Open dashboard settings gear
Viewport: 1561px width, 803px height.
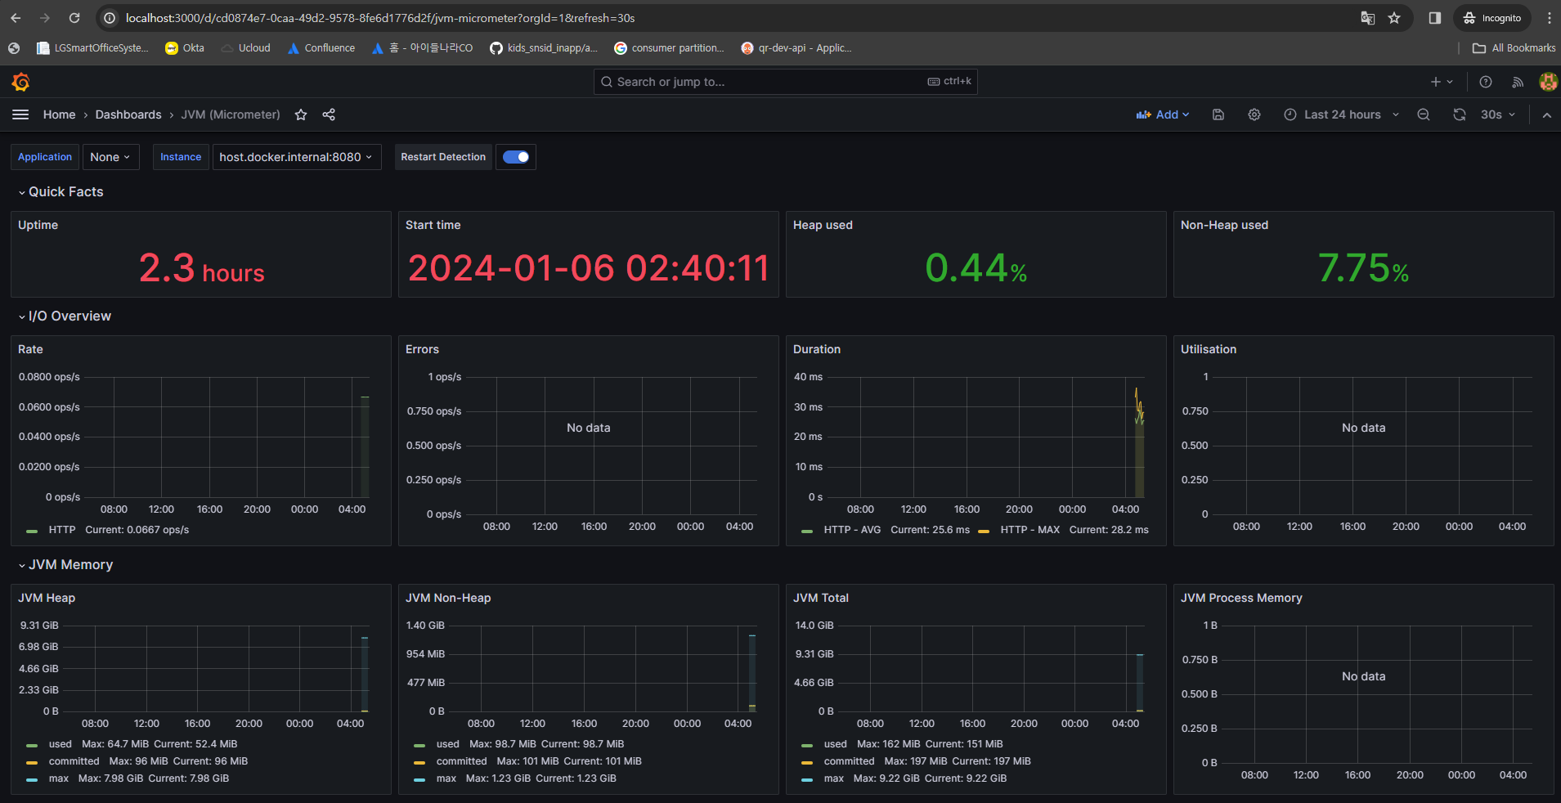click(1254, 114)
